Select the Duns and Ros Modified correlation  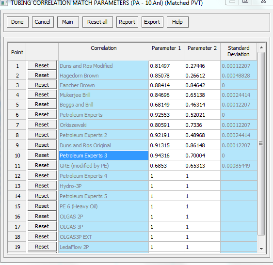(104, 65)
